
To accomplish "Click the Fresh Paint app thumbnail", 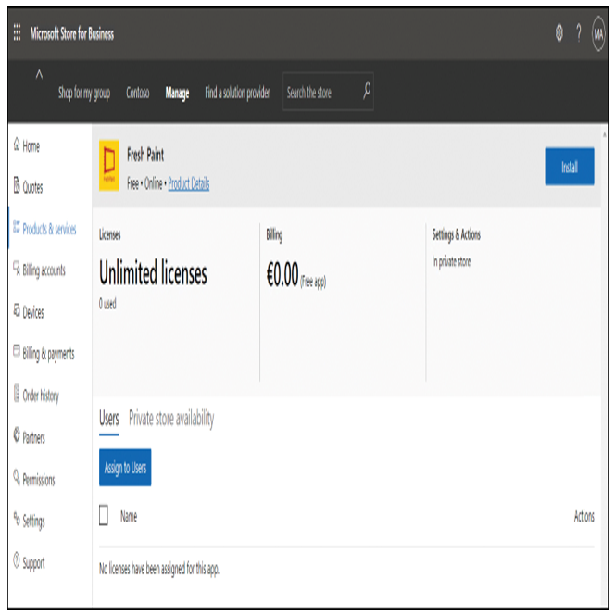I will pos(108,166).
